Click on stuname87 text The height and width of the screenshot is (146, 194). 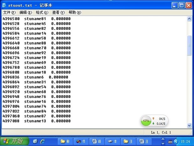35,116
